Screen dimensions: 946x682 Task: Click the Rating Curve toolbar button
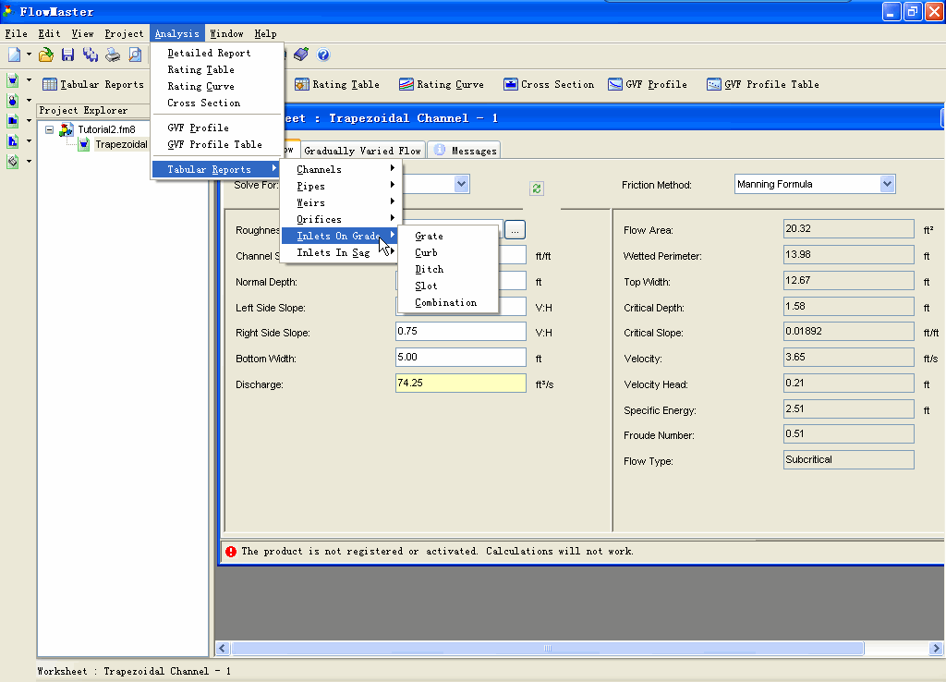point(441,84)
